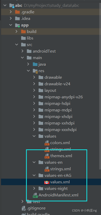Screen dimensions: 101x215
Task: Expand the test folder arrow
Action: [x=22, y=202]
